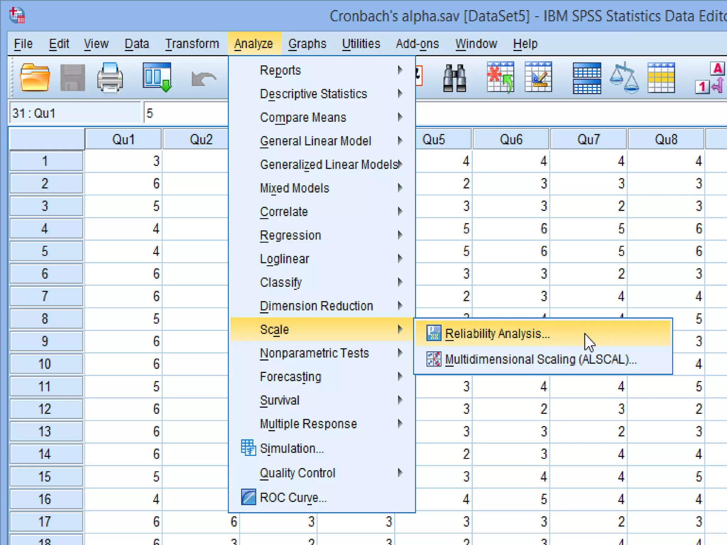Click the Weight Cases scales icon

click(x=624, y=78)
